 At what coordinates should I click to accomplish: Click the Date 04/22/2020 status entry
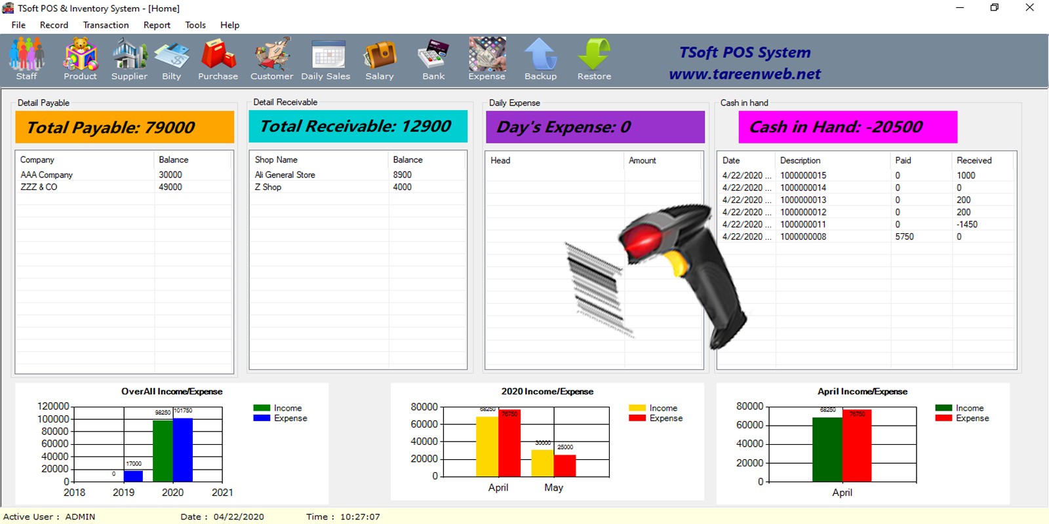[x=222, y=517]
